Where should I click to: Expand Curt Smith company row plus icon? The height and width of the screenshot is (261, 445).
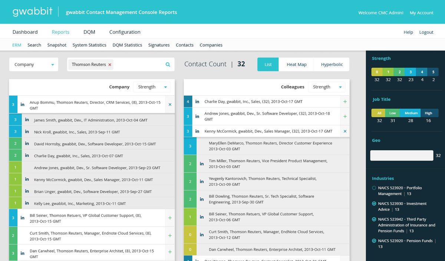tap(170, 236)
